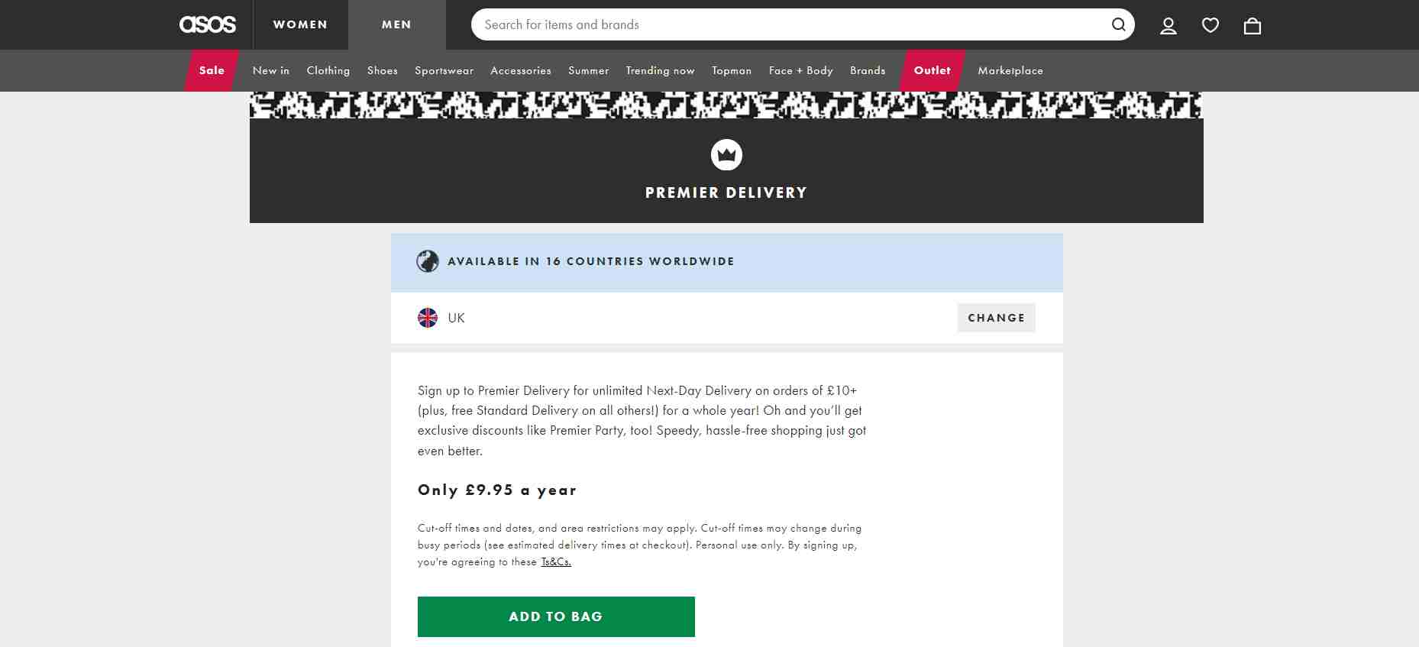Browse the Topman section
The width and height of the screenshot is (1419, 647).
click(731, 70)
